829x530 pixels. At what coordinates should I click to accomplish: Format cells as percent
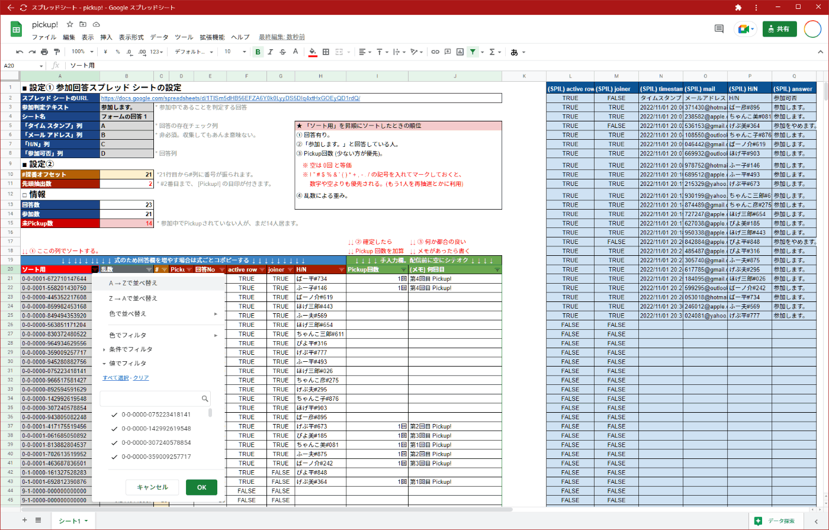[117, 52]
